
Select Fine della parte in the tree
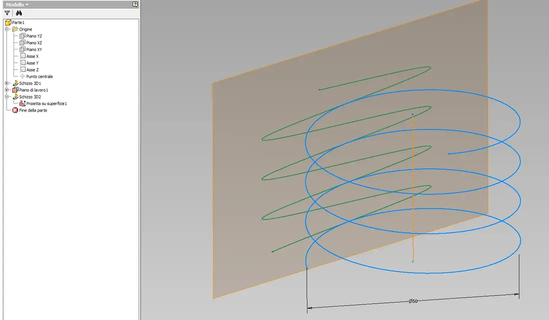coord(33,110)
